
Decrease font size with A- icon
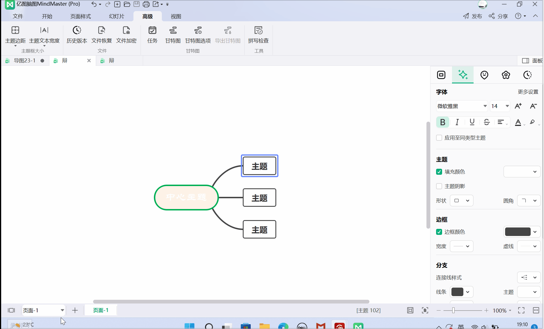533,106
